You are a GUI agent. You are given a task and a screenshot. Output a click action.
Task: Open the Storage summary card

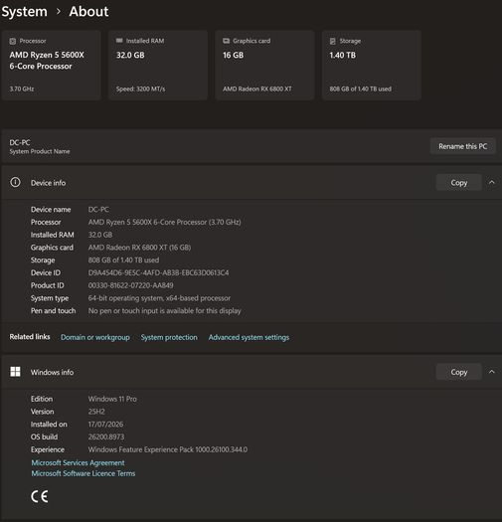point(372,65)
